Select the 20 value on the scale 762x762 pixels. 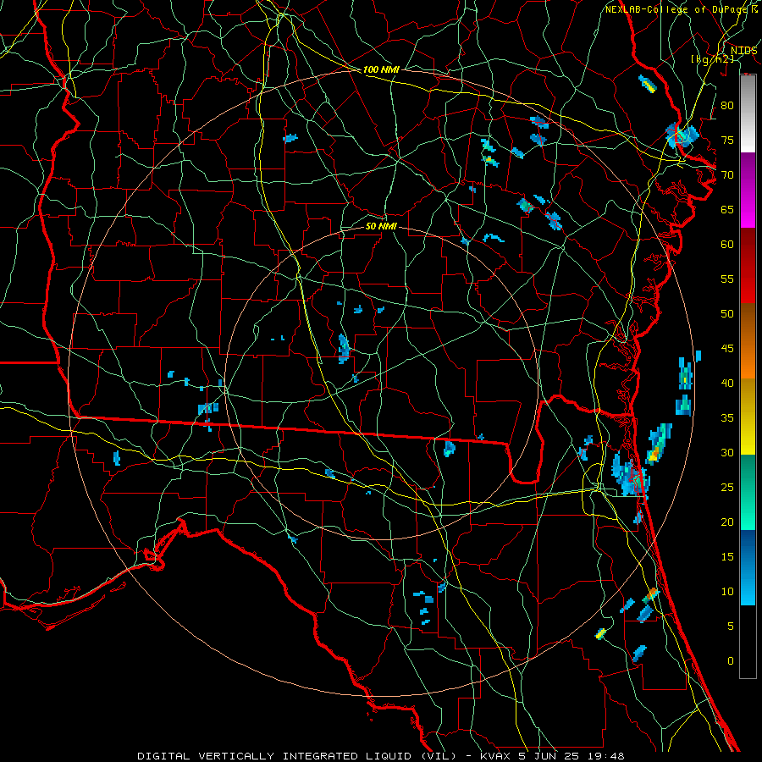coord(727,522)
